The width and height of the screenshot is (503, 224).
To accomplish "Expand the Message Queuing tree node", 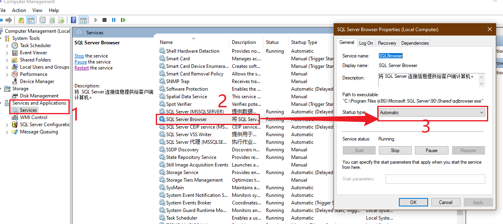I will point(7,132).
